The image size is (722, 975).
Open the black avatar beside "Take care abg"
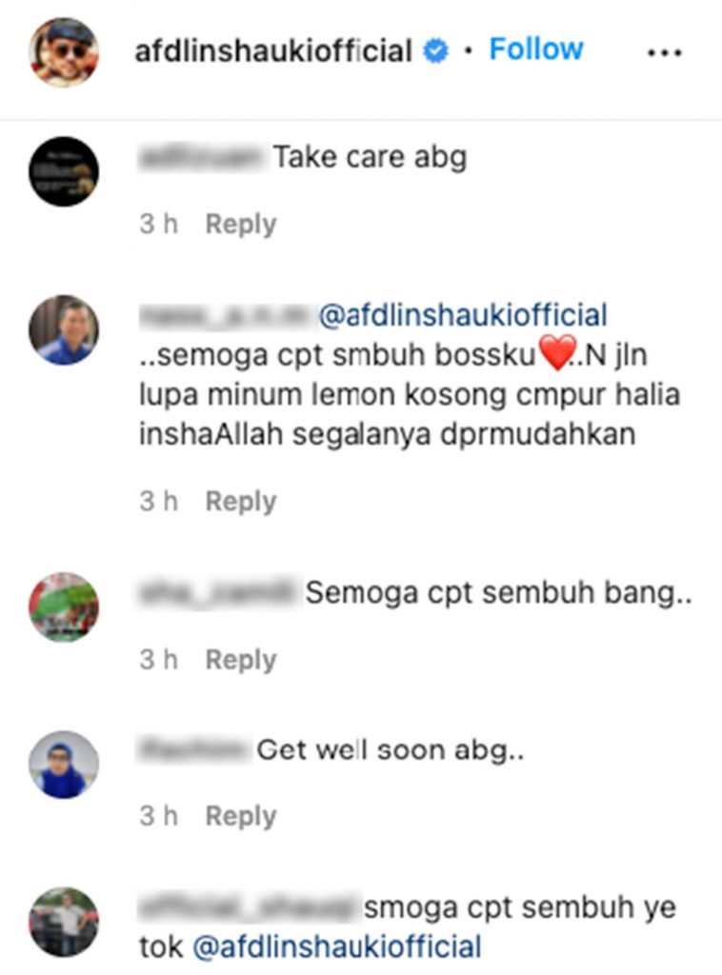pyautogui.click(x=64, y=171)
